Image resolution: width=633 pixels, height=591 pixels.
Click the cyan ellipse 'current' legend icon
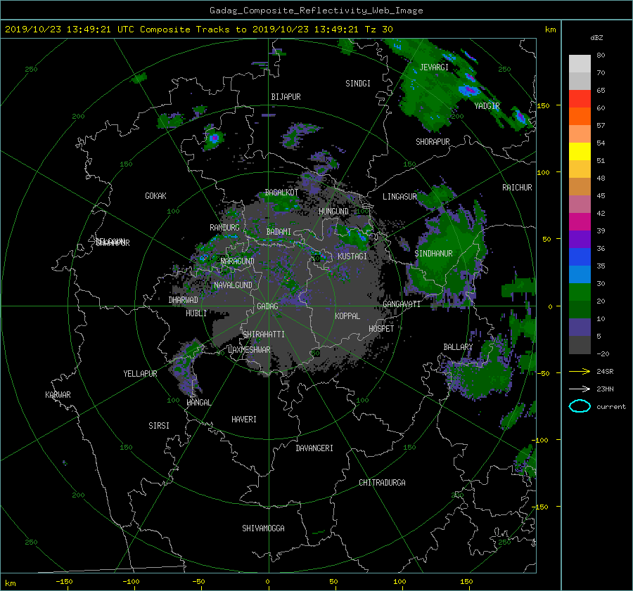pyautogui.click(x=580, y=406)
